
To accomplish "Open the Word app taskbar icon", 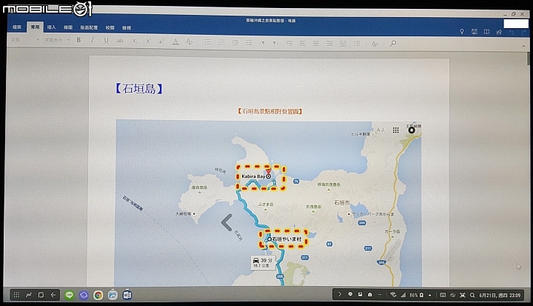I will 127,295.
